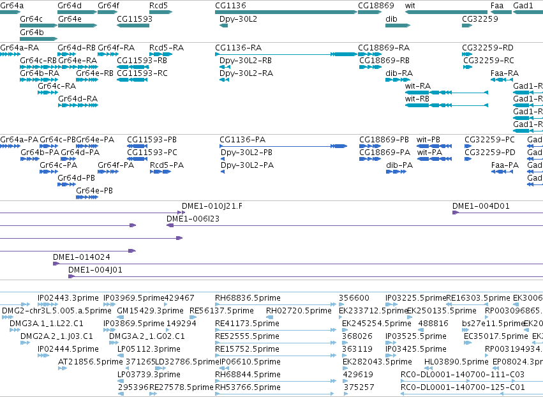Image resolution: width=543 pixels, height=397 pixels.
Task: Select the dib gene label
Action: (391, 19)
